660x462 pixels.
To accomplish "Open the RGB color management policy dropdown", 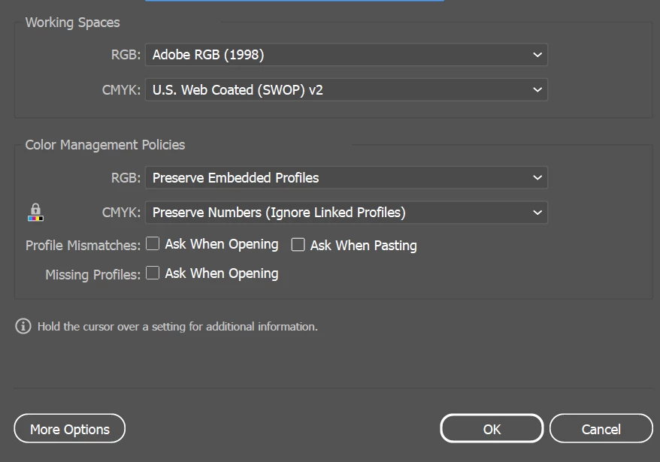I will click(347, 177).
